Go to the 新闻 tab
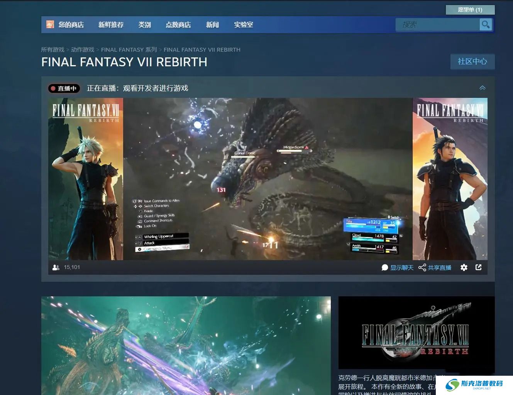The image size is (513, 395). [x=212, y=25]
